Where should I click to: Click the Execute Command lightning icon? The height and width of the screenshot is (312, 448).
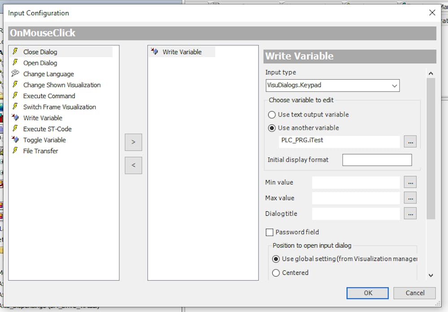[x=15, y=96]
